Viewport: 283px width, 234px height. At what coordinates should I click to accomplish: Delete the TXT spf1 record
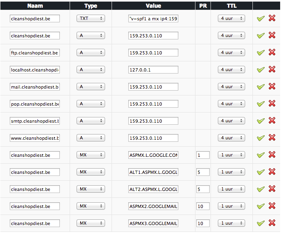coord(272,18)
